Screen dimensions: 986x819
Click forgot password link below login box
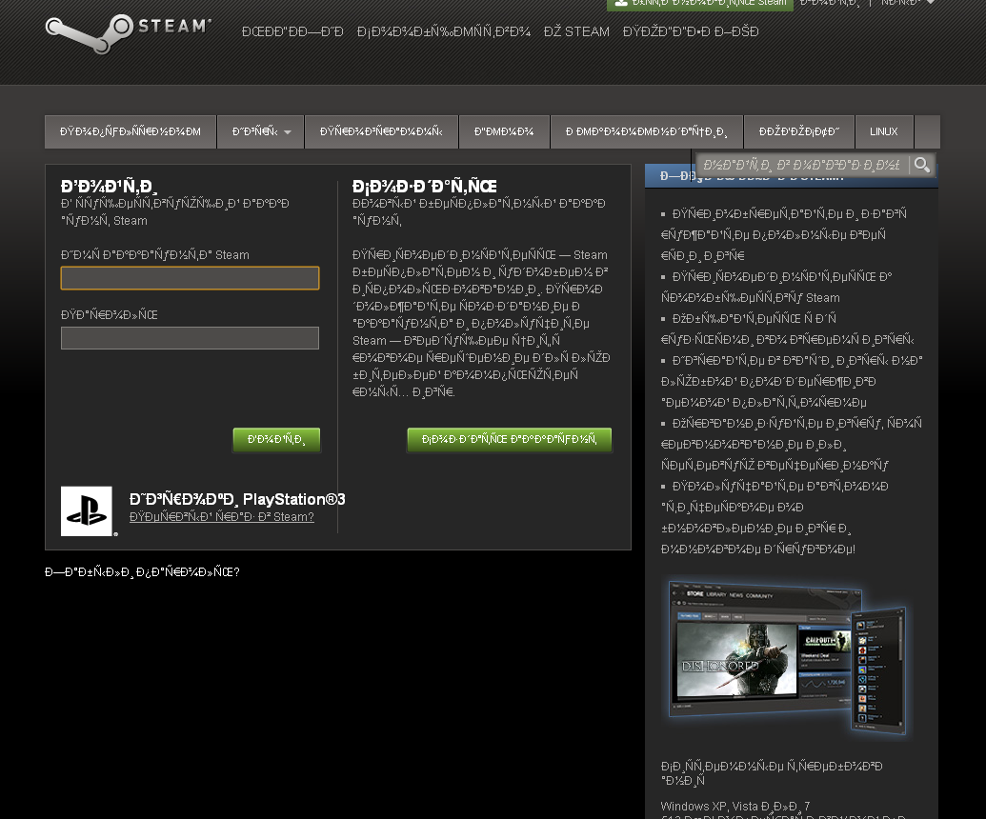coord(142,572)
